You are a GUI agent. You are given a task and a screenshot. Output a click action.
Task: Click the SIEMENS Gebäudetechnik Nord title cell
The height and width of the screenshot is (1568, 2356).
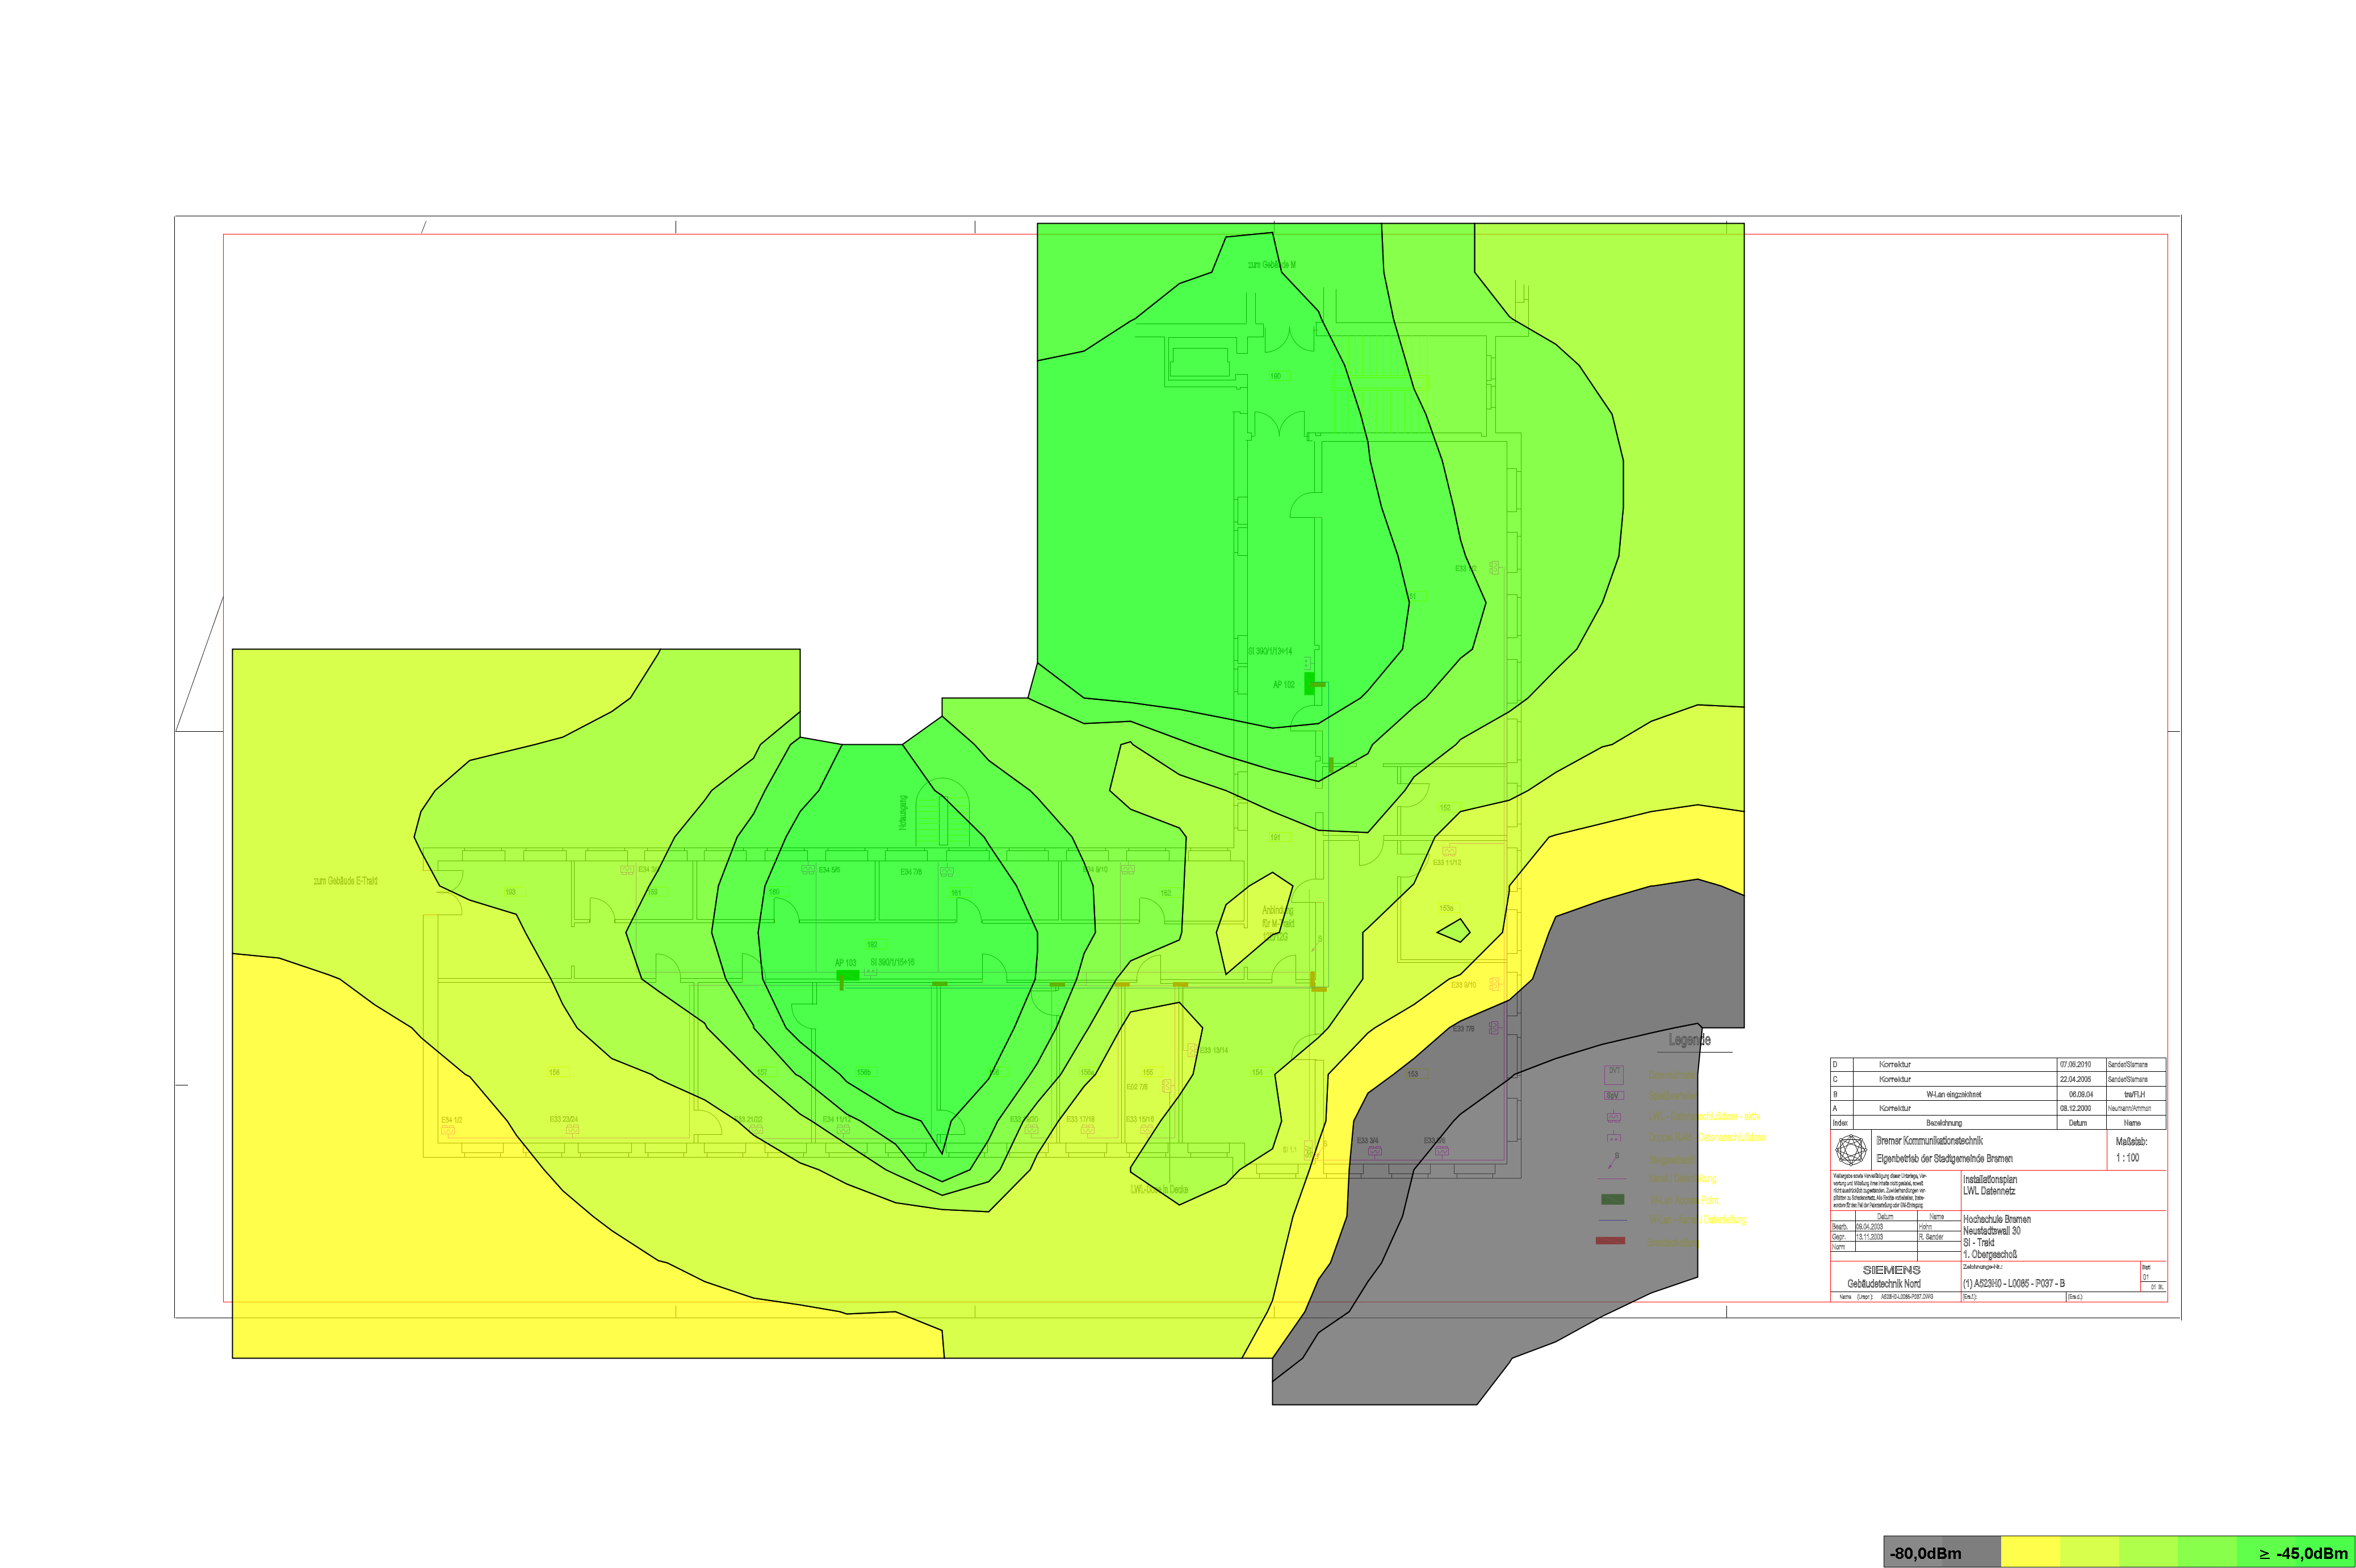pos(1892,1277)
